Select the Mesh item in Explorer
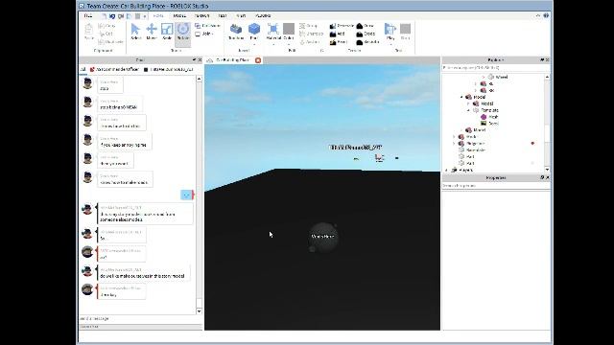This screenshot has height=345, width=614. click(489, 117)
